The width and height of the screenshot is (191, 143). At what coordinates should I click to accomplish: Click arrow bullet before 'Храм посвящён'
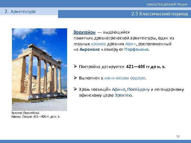(75, 89)
